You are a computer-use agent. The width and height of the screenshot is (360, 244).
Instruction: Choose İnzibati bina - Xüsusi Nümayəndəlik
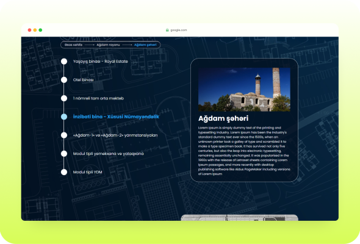(116, 117)
